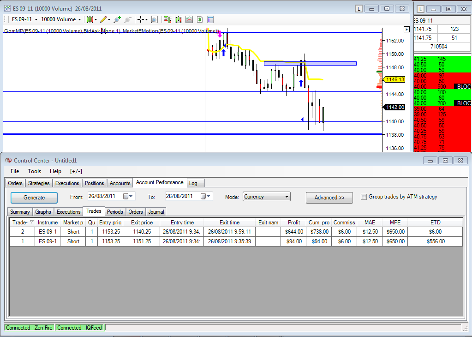
Task: Switch to the top-level Orders tab
Action: pyautogui.click(x=15, y=183)
